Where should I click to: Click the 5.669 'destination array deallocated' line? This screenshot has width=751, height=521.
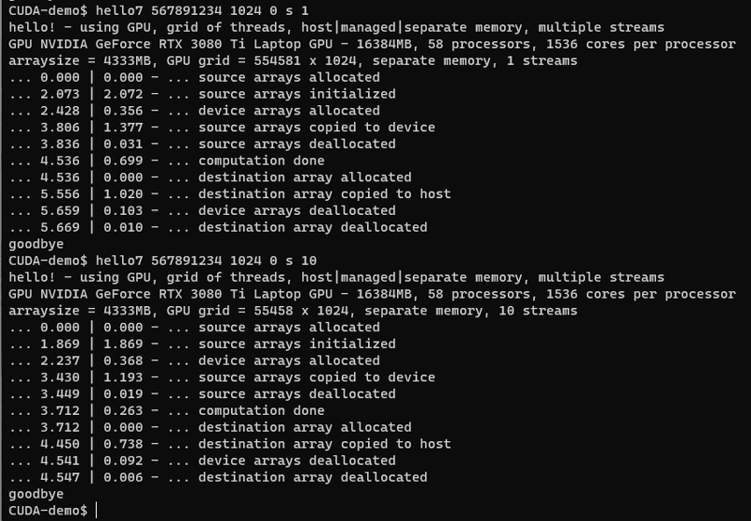tap(218, 227)
